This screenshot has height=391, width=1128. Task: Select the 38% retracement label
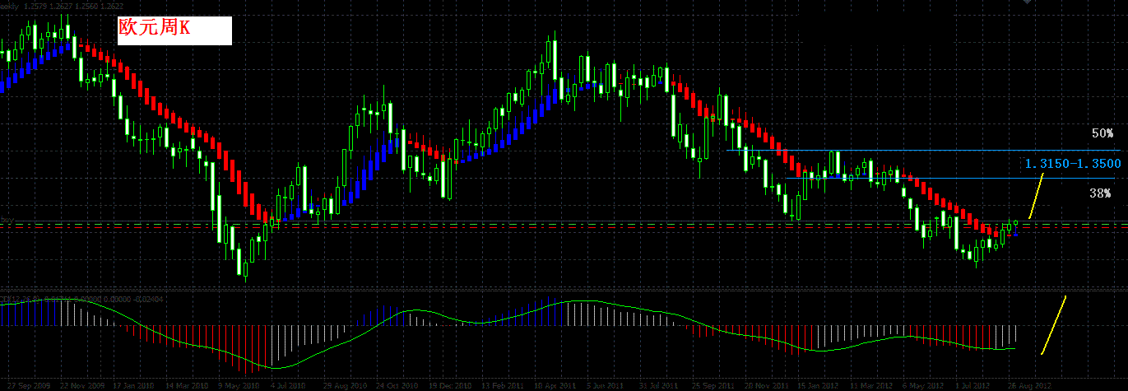[1101, 193]
